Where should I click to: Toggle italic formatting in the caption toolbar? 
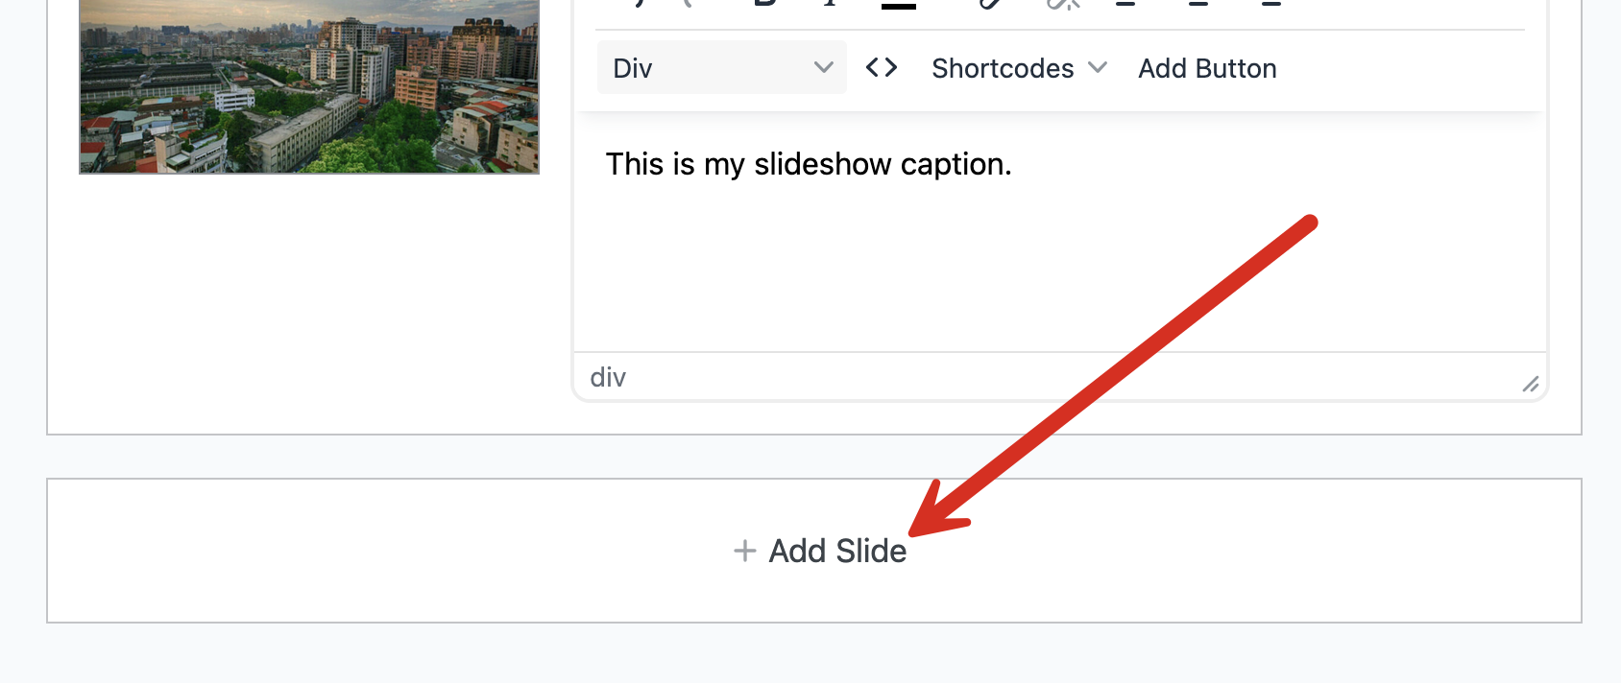point(830,3)
